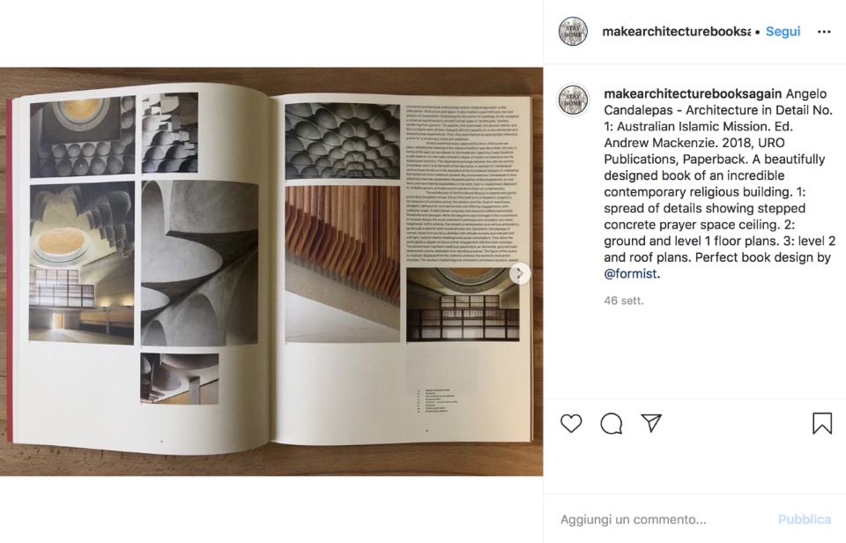Click the post caption text

pyautogui.click(x=720, y=183)
